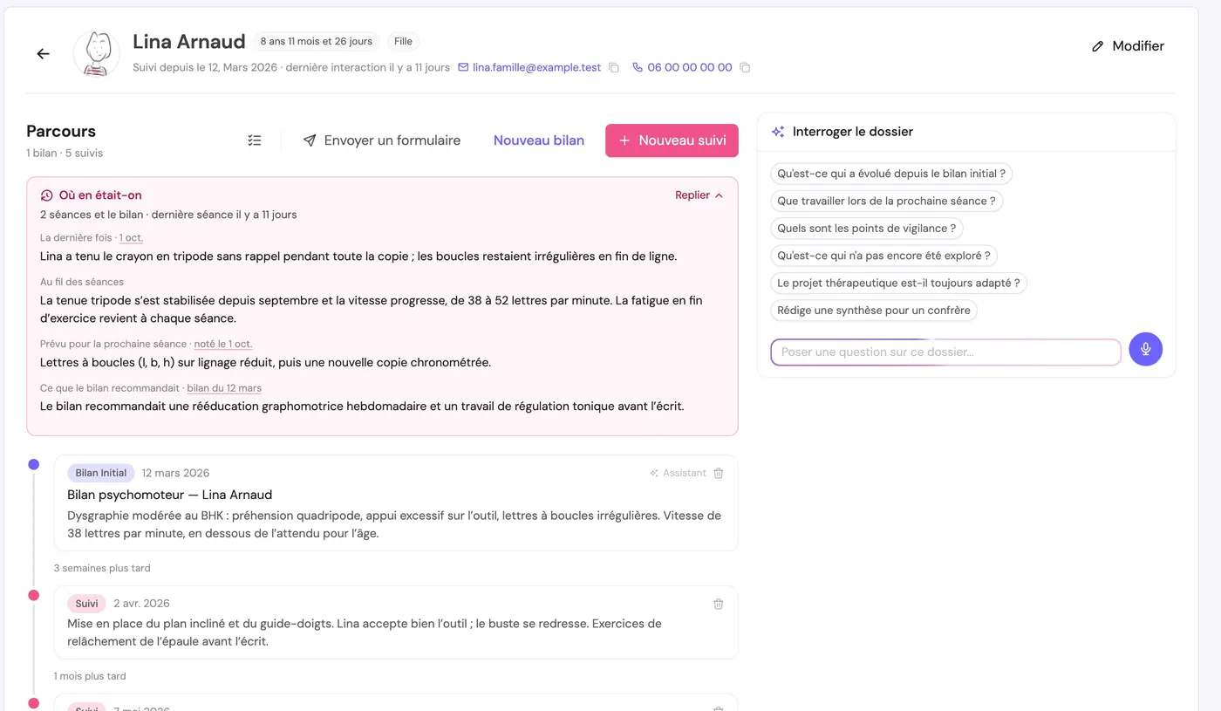Click the Fille gender tag

(403, 41)
